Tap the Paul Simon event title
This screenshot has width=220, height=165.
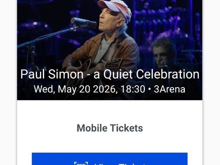(110, 74)
